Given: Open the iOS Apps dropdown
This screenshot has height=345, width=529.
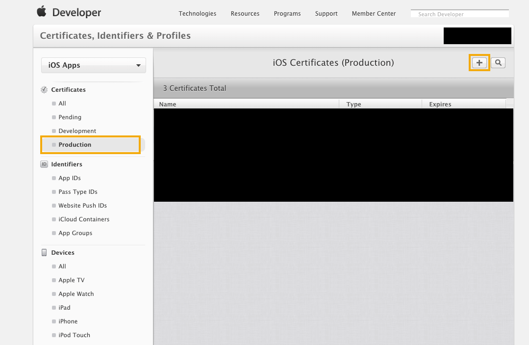Looking at the screenshot, I should [93, 65].
